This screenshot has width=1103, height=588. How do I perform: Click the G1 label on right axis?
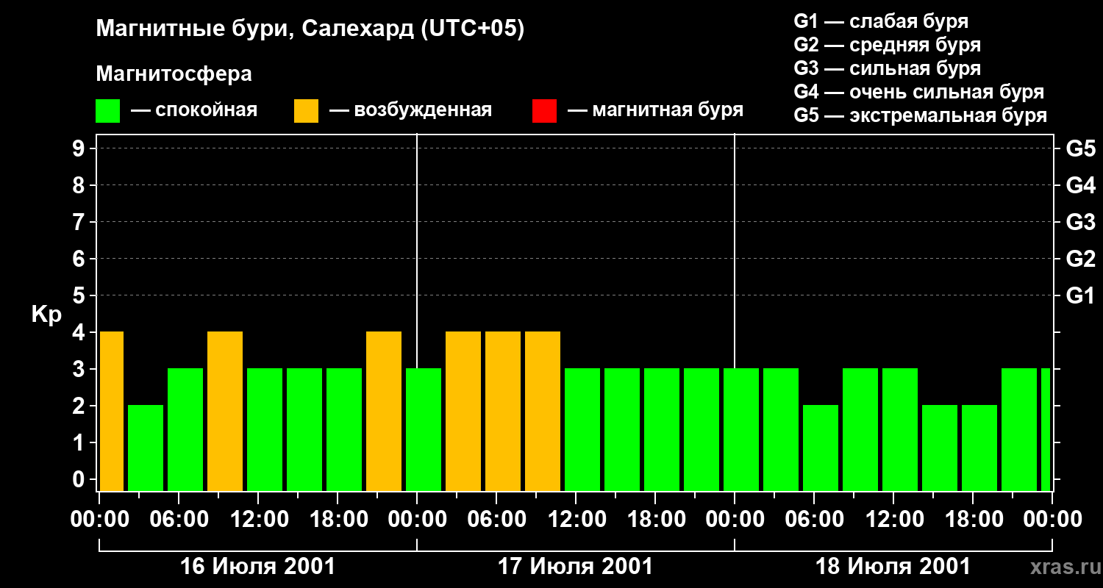pos(1080,295)
